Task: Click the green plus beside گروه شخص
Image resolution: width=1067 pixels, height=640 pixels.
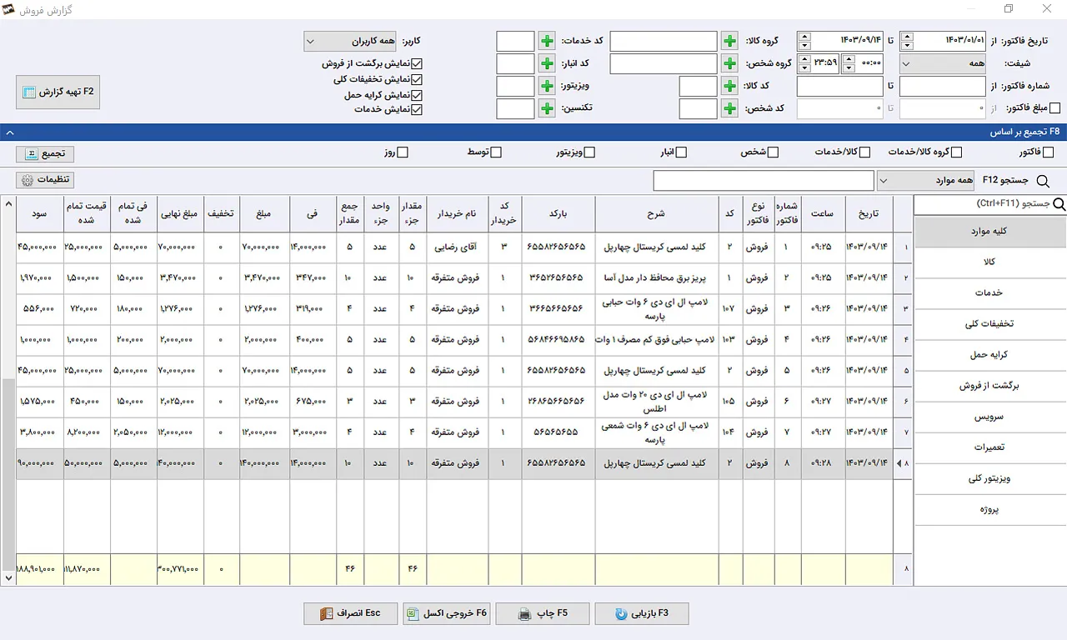Action: 729,63
